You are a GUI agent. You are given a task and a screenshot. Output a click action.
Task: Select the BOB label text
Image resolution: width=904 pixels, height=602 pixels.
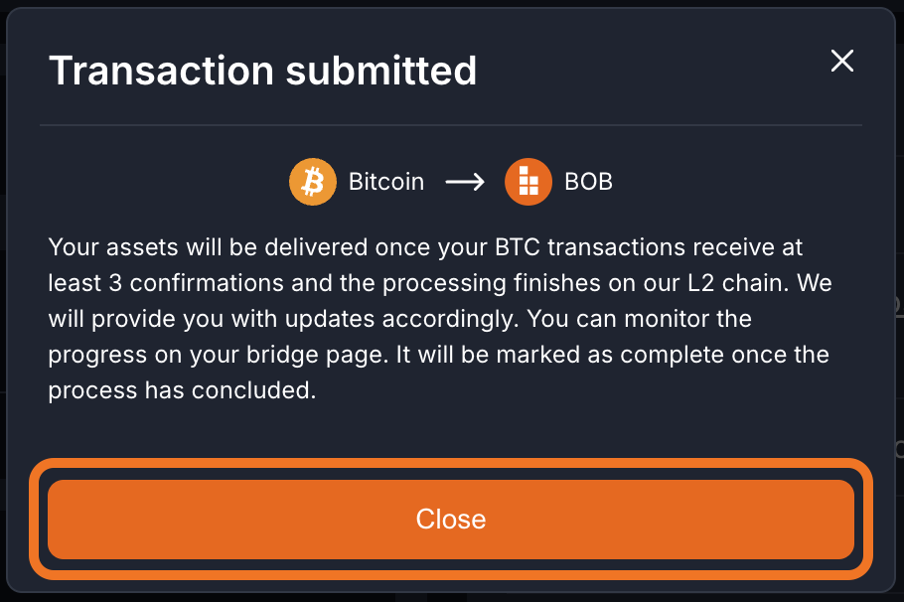pyautogui.click(x=588, y=182)
